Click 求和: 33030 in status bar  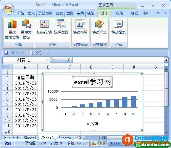click(77, 143)
